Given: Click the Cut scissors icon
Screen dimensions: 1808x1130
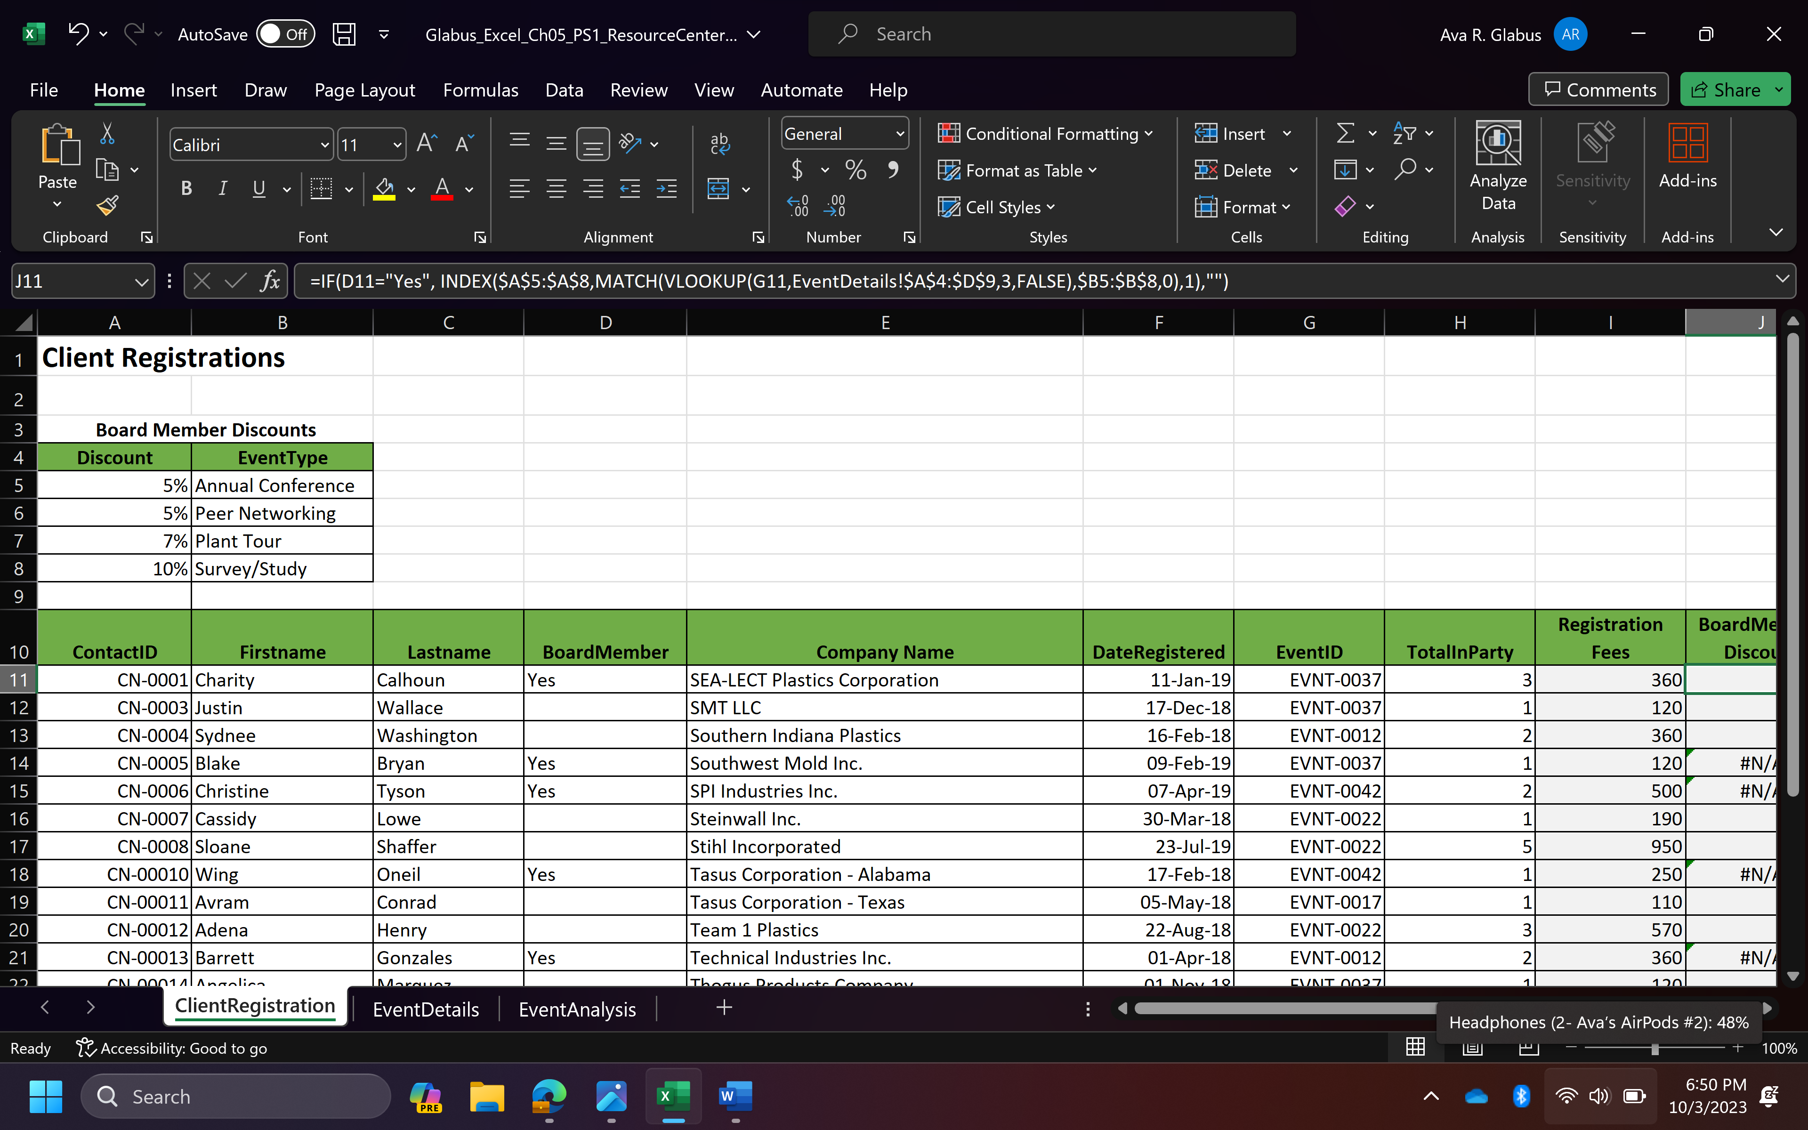Looking at the screenshot, I should click(x=107, y=135).
